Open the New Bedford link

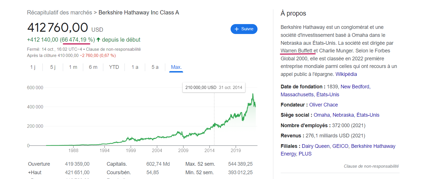(x=355, y=87)
